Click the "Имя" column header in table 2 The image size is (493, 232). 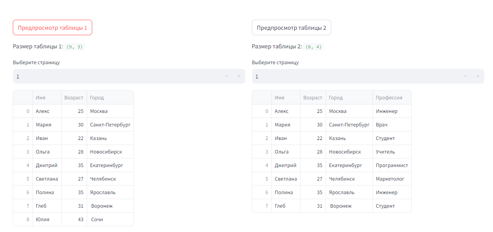tap(286, 97)
